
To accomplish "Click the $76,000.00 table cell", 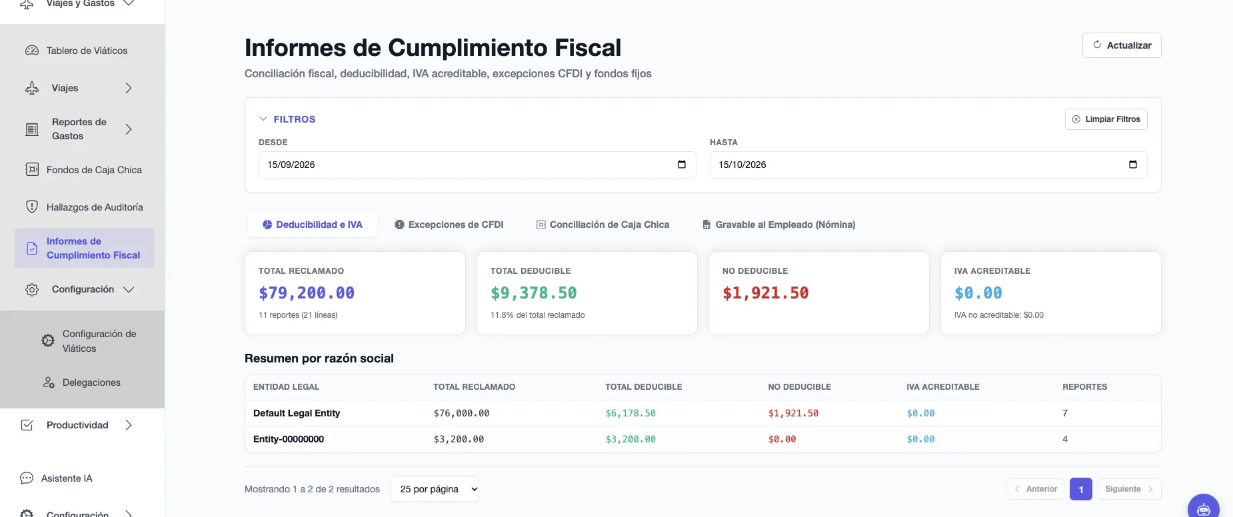I will click(462, 413).
